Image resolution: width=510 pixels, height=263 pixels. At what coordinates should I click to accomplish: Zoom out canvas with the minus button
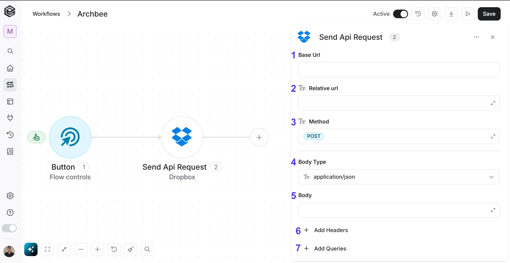(x=81, y=249)
